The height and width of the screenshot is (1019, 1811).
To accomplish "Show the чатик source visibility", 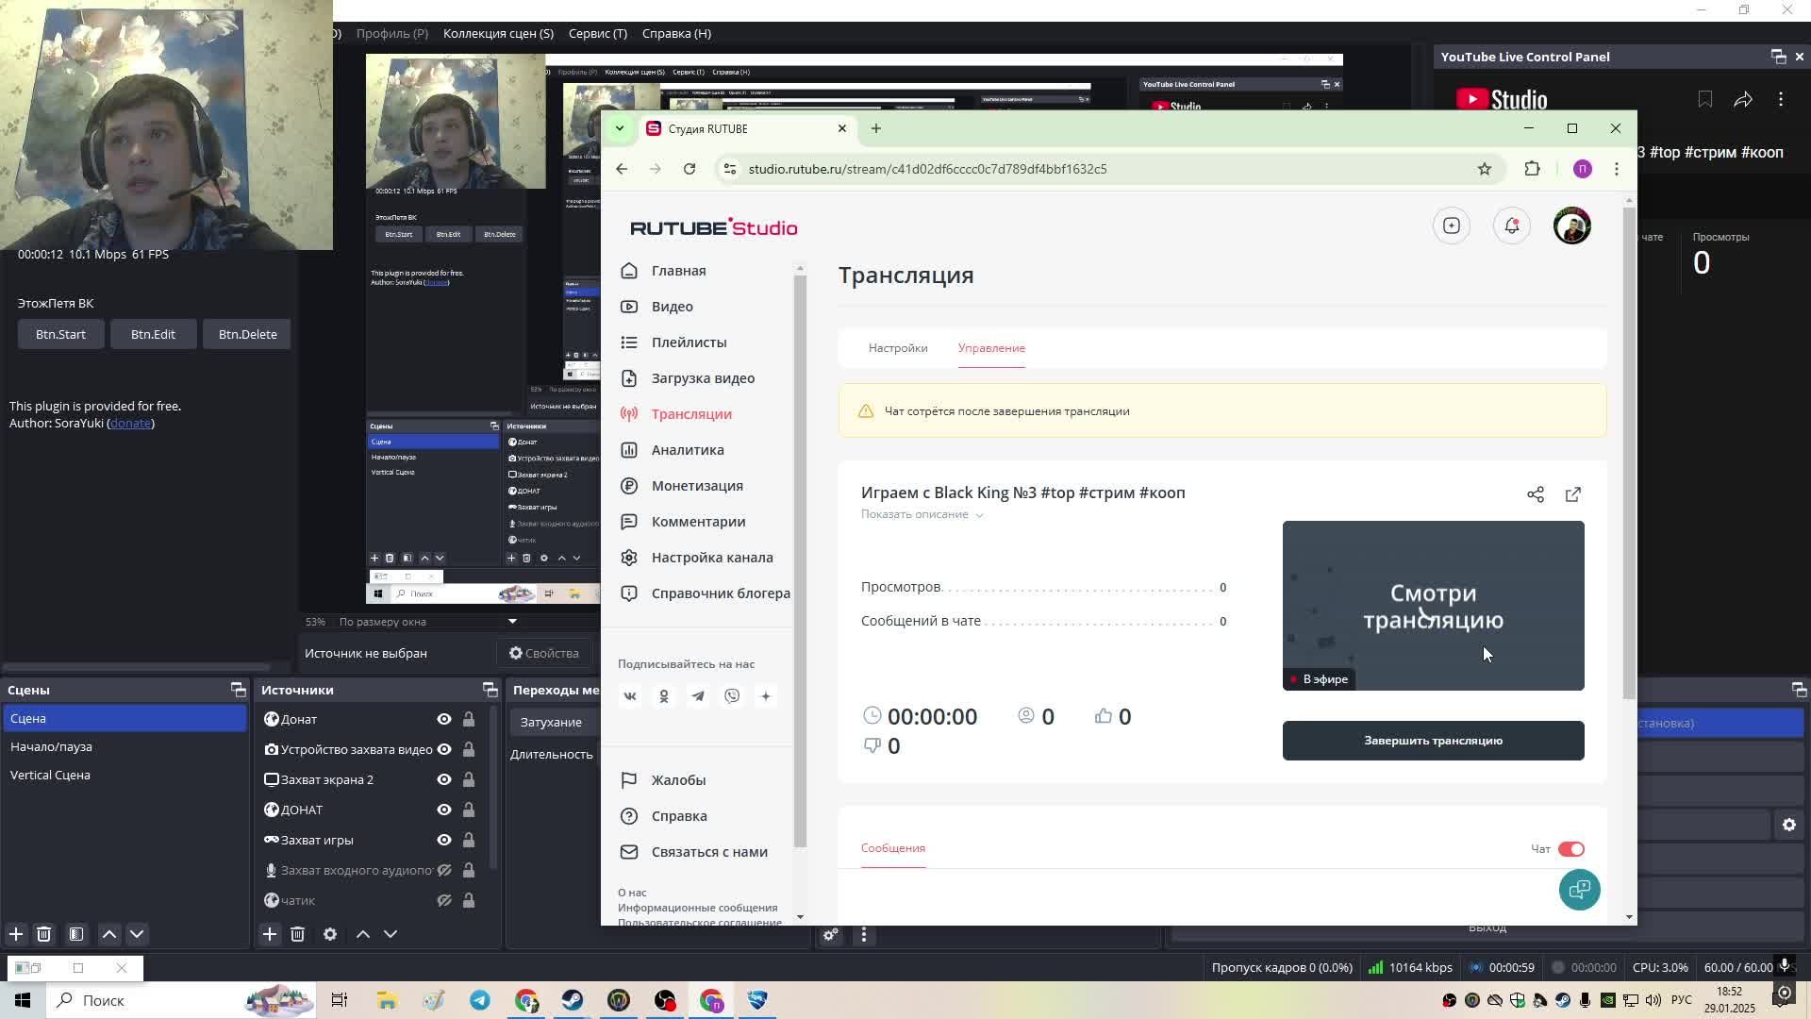I will point(443,900).
